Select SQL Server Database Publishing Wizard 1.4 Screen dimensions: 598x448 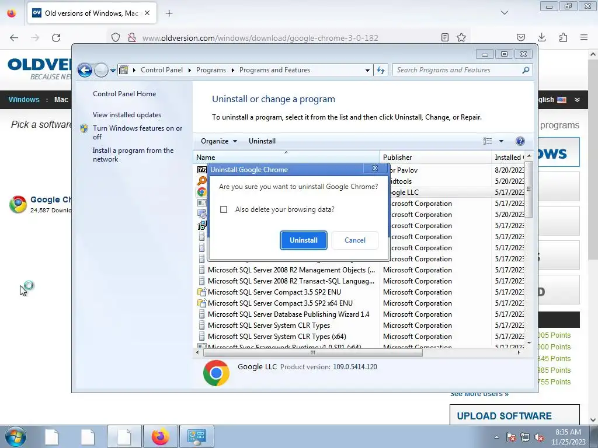[x=288, y=314]
